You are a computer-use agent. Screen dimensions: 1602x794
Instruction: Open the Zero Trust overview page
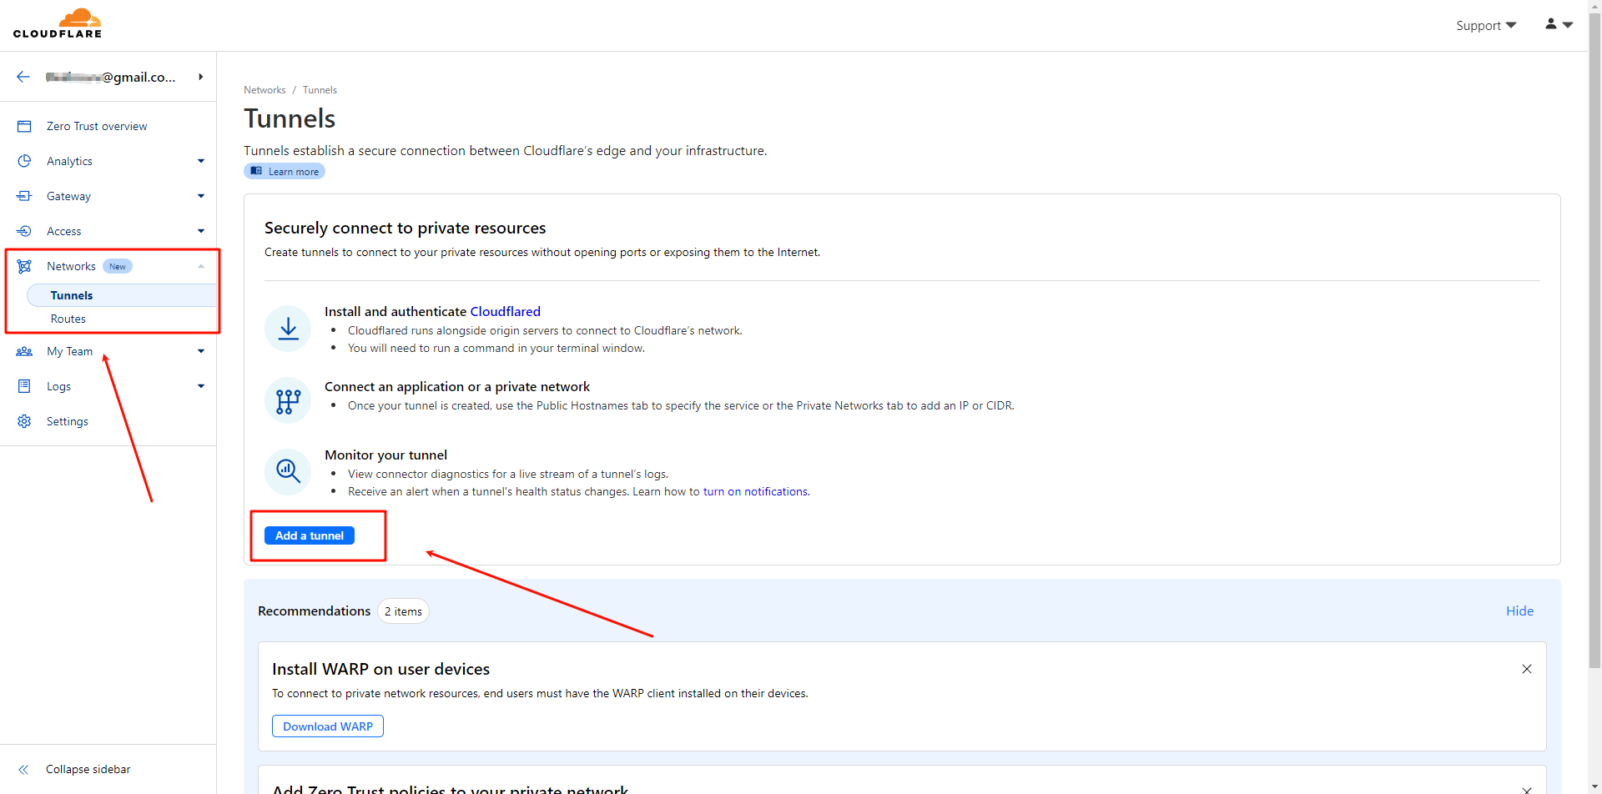click(x=97, y=126)
